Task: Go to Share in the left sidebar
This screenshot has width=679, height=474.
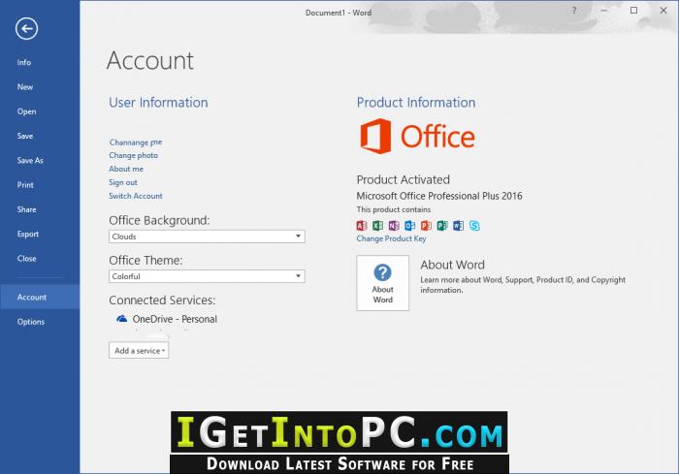Action: pos(26,209)
